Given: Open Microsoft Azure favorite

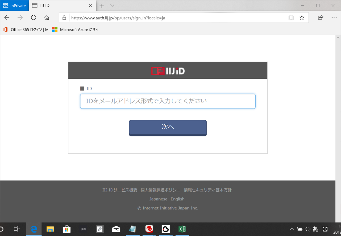Looking at the screenshot, I should [75, 29].
